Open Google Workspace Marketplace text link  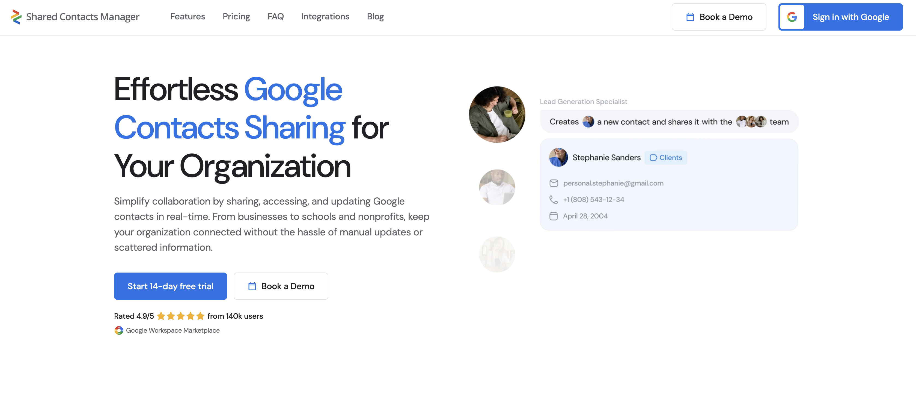173,330
